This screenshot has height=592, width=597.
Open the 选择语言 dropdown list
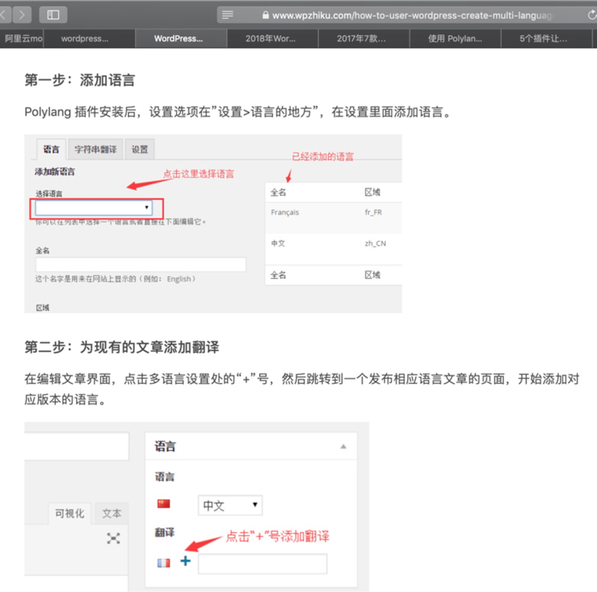click(94, 207)
